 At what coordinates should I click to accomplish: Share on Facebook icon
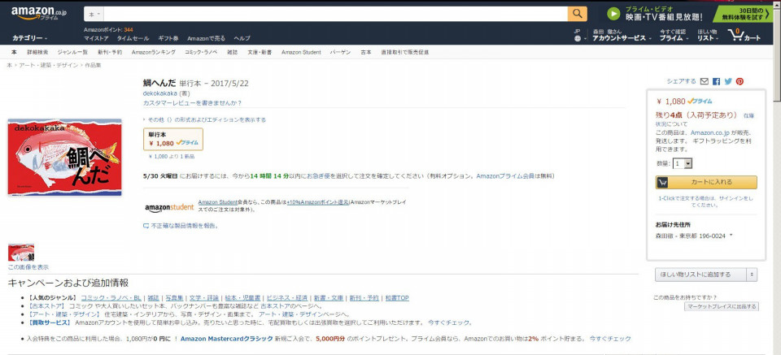pos(716,81)
